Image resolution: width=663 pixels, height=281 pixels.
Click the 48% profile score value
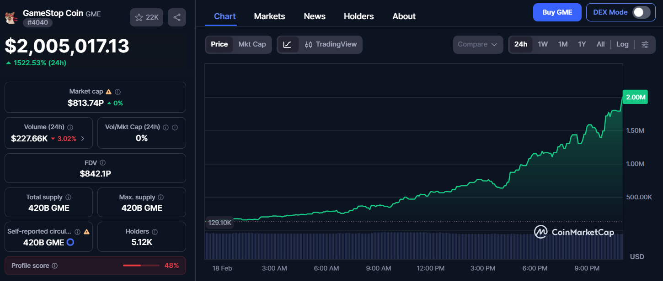point(171,265)
